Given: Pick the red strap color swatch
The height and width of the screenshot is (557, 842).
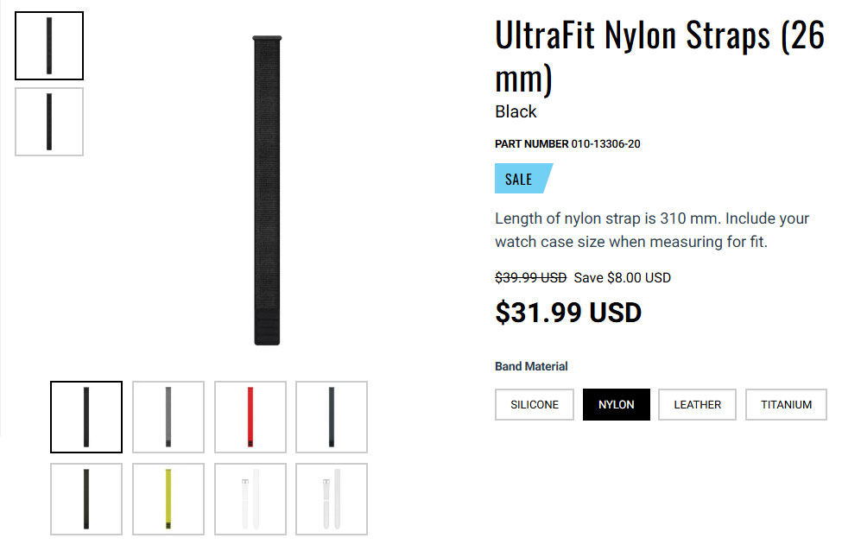Looking at the screenshot, I should pyautogui.click(x=250, y=417).
